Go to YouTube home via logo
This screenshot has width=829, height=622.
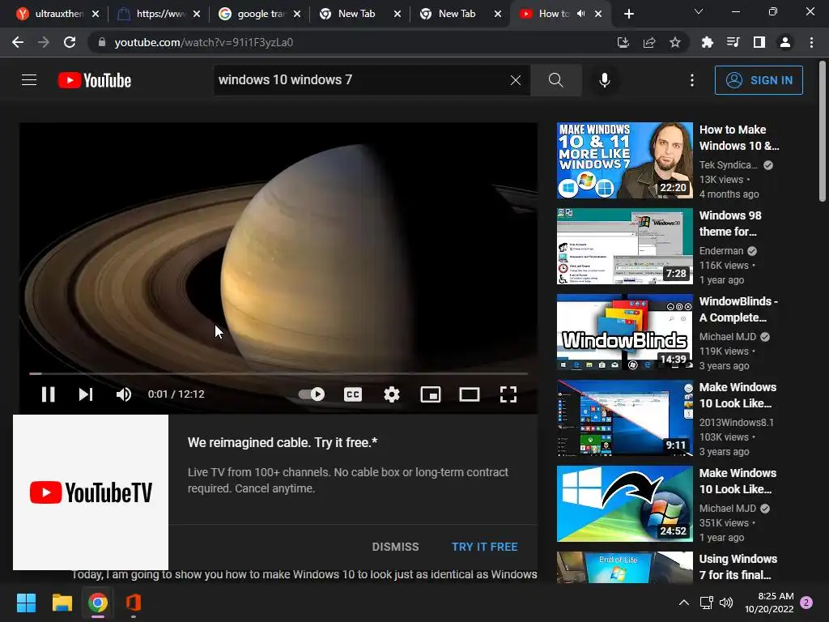(95, 80)
